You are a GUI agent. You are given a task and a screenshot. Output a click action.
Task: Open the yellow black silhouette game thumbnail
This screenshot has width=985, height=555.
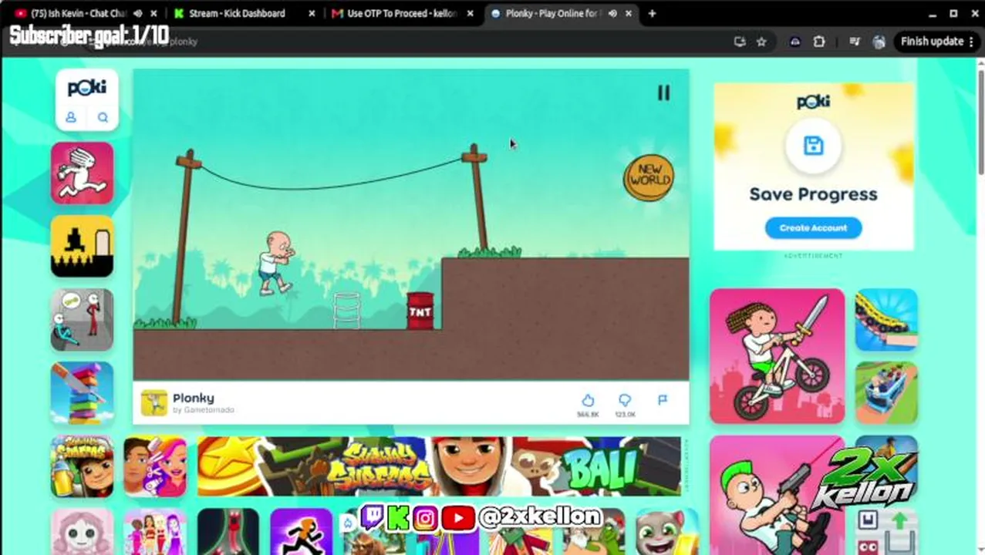[x=83, y=246]
